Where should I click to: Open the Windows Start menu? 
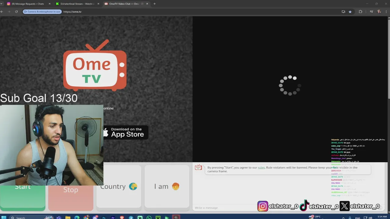(x=4, y=217)
